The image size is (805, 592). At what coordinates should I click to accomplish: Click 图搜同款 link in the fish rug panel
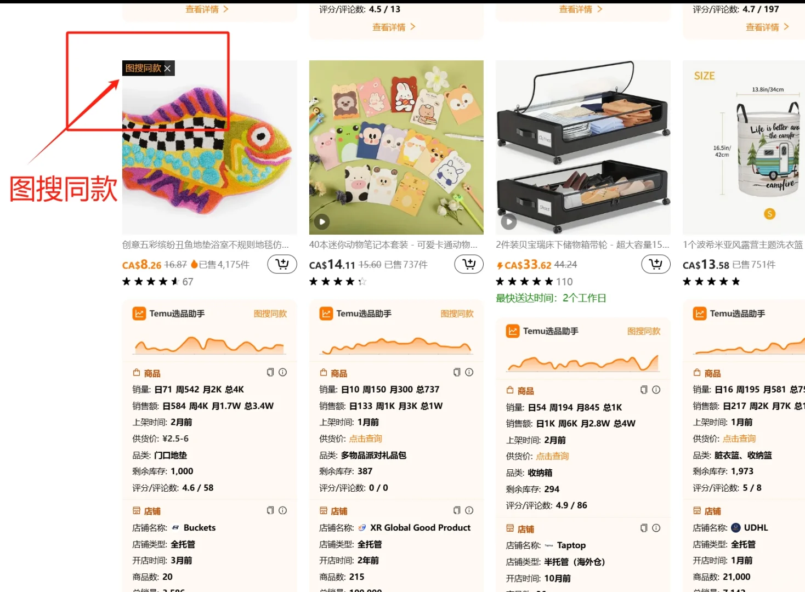tap(270, 314)
